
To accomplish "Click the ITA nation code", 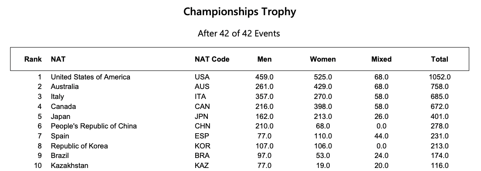I will (200, 97).
